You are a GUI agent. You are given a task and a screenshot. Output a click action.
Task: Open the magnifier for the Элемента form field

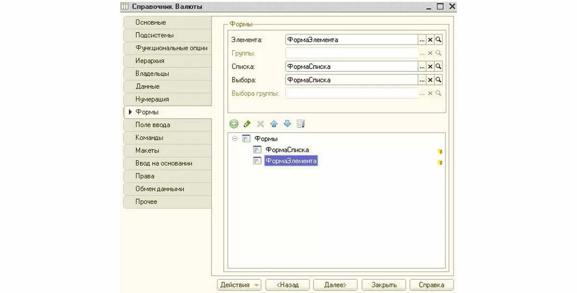pos(439,40)
